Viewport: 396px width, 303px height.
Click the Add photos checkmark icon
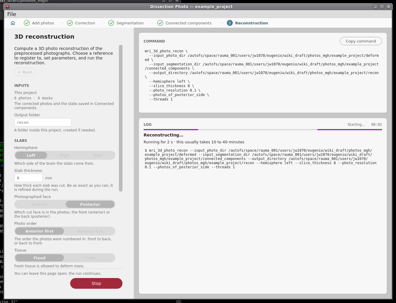(27, 23)
